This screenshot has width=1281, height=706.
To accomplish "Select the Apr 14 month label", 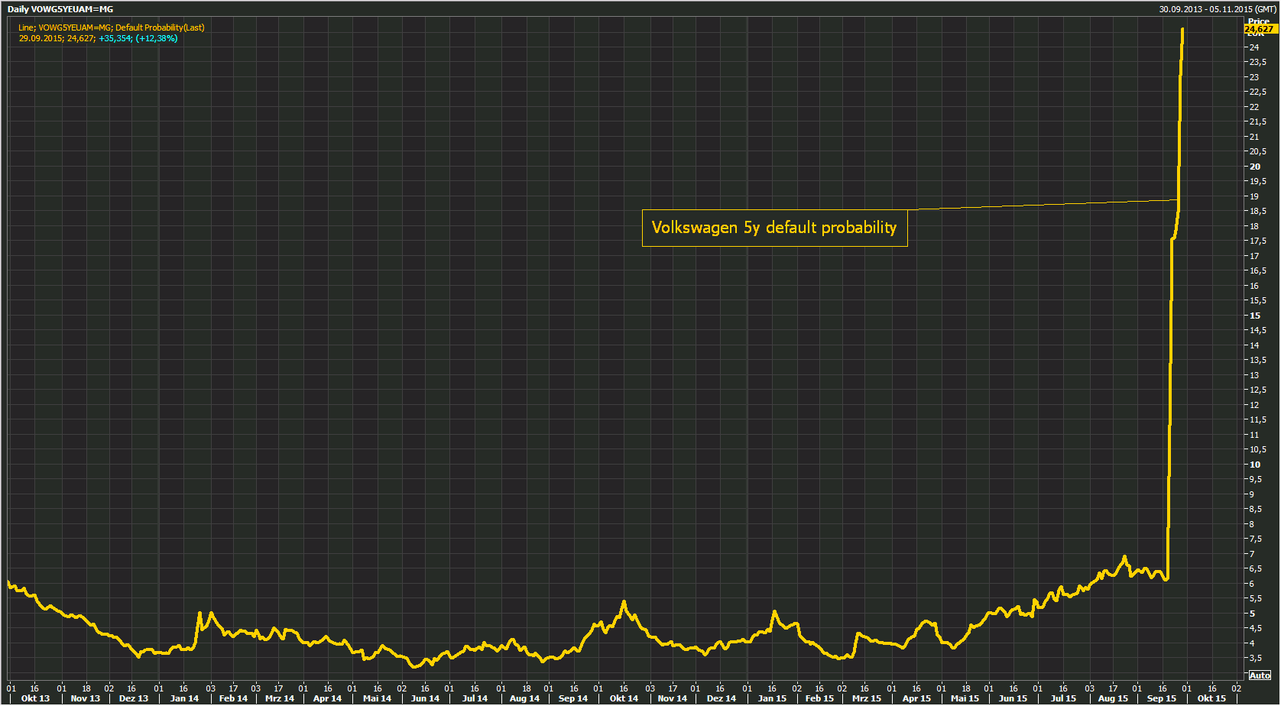I will pos(327,698).
